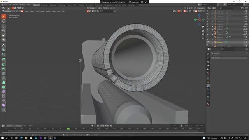Click Disconnect in the remote session bar

tap(134, 2)
